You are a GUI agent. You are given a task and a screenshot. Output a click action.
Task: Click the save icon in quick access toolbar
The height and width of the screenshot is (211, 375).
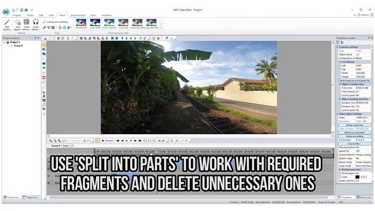[x=22, y=10]
